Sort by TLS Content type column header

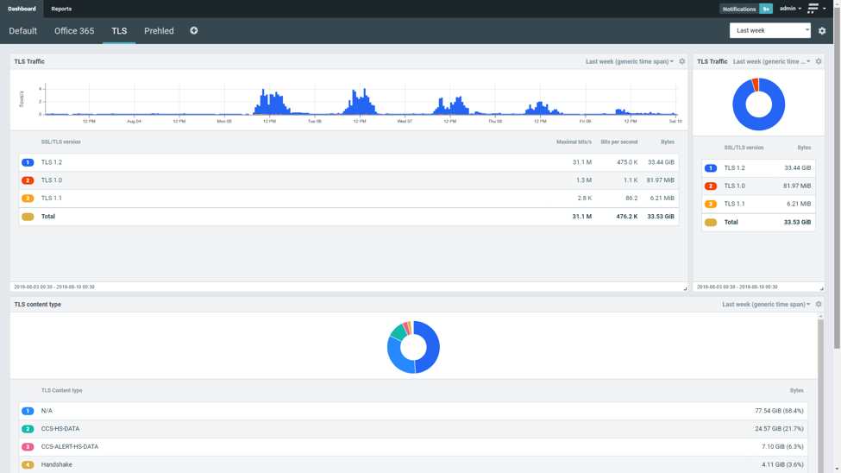(x=62, y=390)
